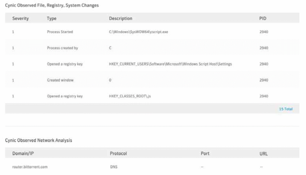This screenshot has height=175, width=306.
Task: Click the cscript.exe path description
Action: pos(138,32)
